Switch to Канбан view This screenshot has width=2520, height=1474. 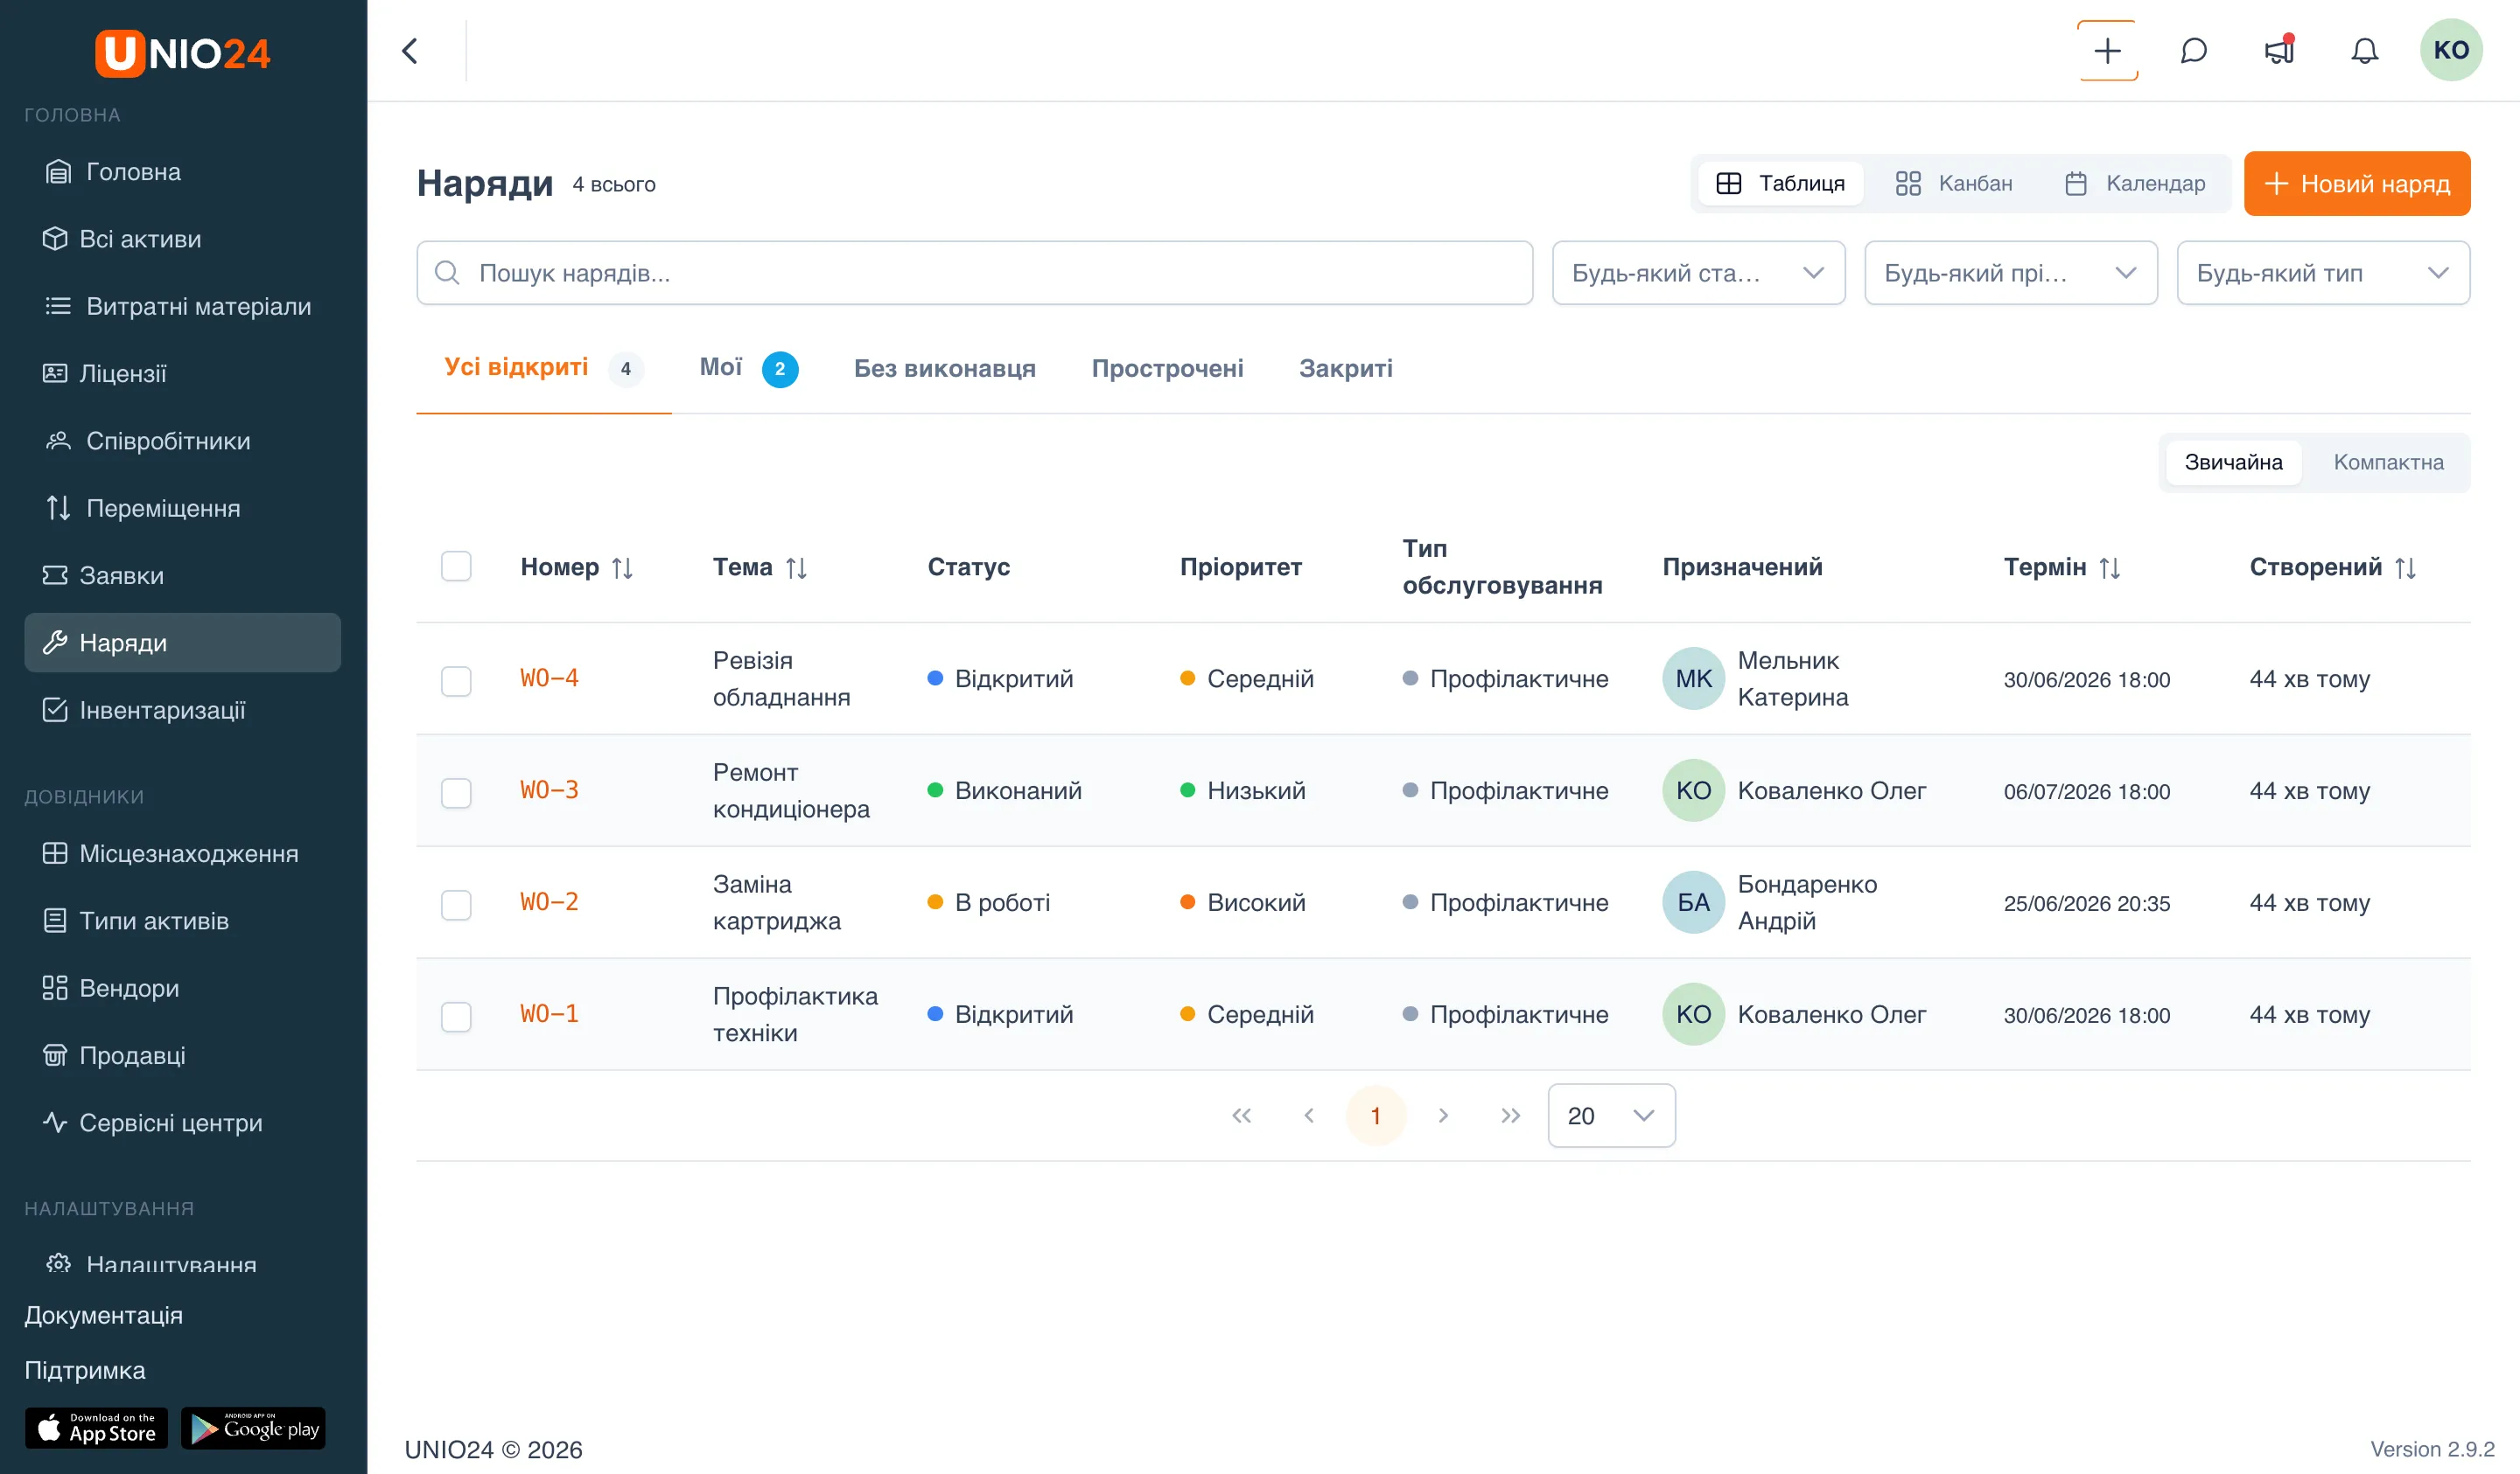point(1954,183)
